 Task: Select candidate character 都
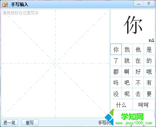point(116,71)
